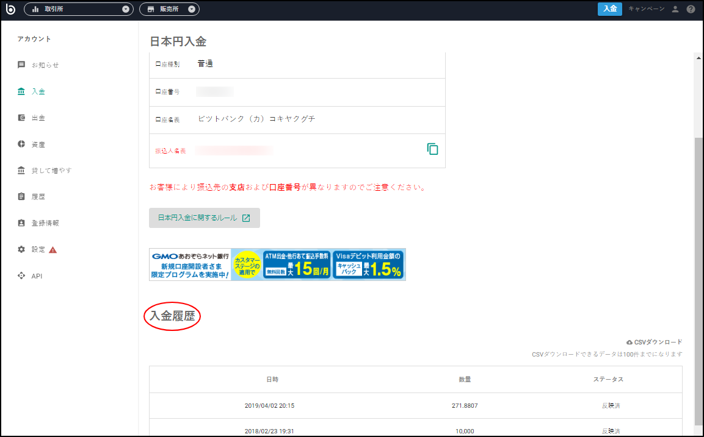Open the user profile icon

click(675, 9)
